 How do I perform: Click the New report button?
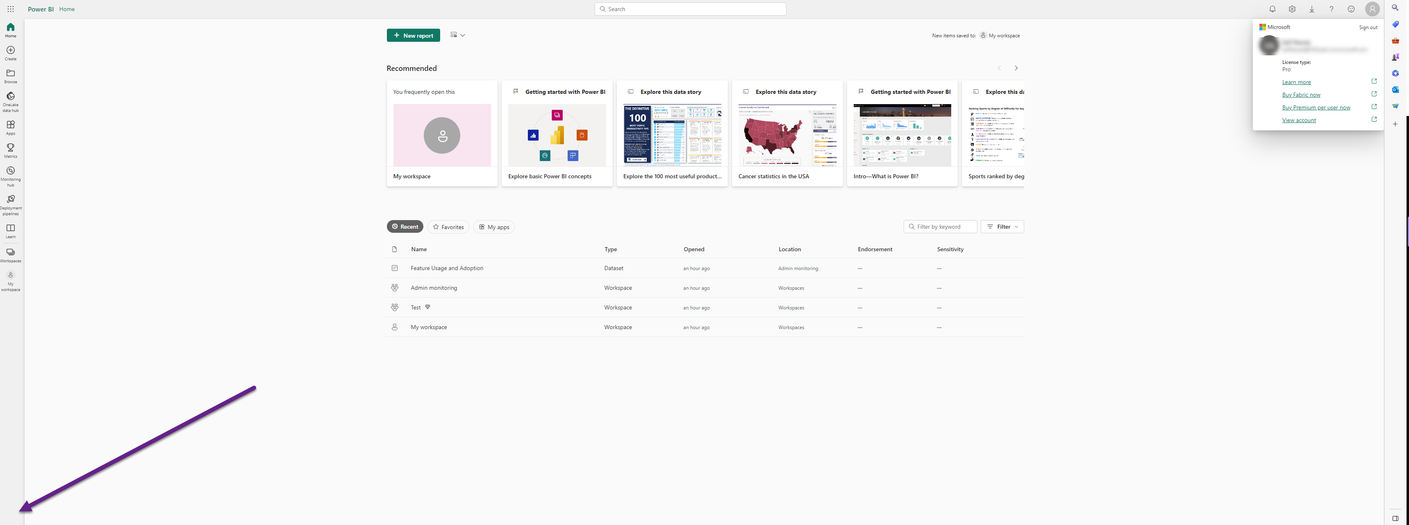[x=413, y=36]
